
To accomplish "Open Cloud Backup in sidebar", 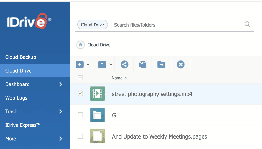I will 21,57.
